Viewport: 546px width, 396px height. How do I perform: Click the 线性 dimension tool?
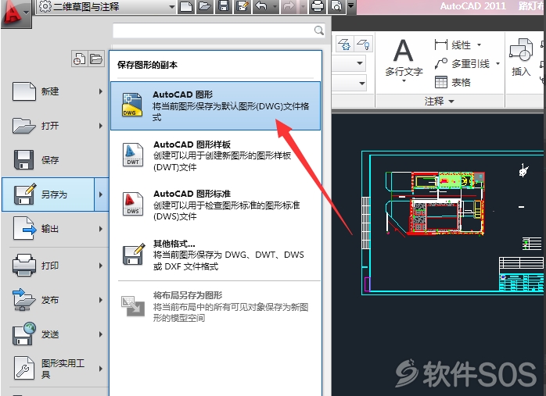click(453, 45)
